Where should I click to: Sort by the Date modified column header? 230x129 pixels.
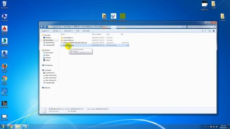point(97,34)
